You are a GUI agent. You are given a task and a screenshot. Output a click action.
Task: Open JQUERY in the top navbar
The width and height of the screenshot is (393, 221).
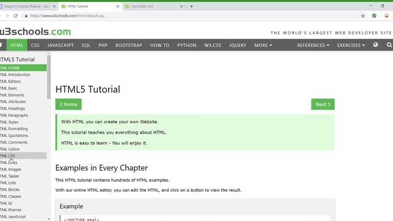238,45
